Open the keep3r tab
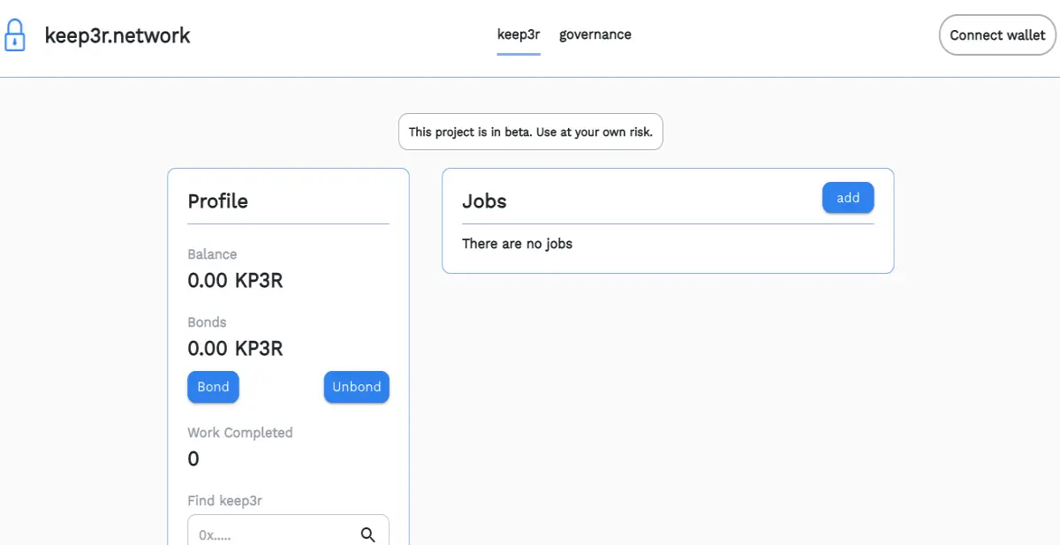 coord(519,35)
